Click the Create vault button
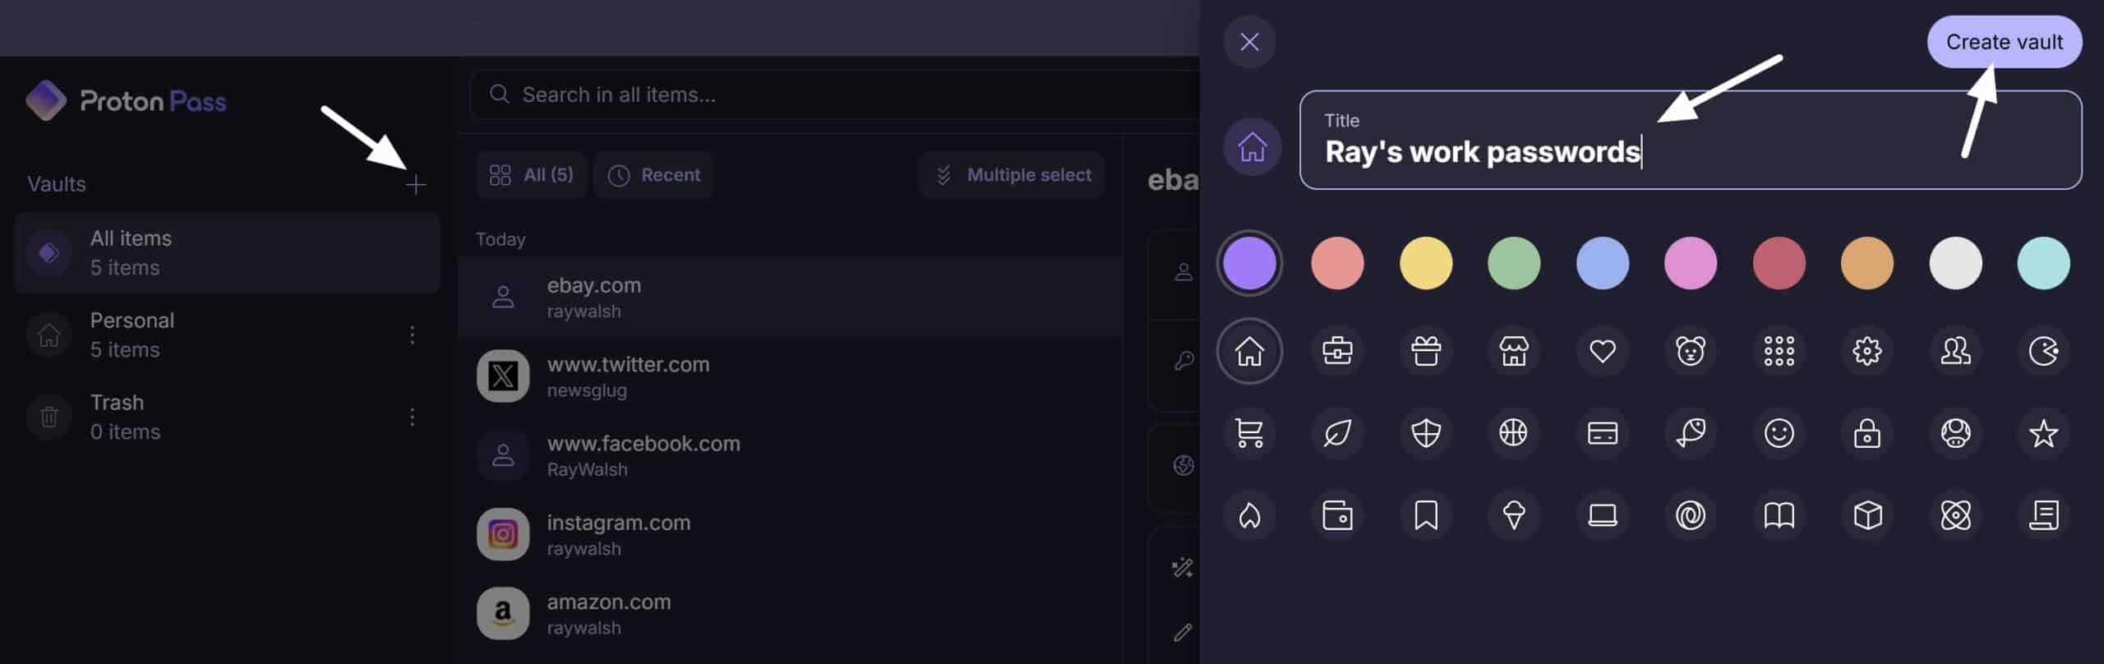Viewport: 2104px width, 664px height. 2005,42
